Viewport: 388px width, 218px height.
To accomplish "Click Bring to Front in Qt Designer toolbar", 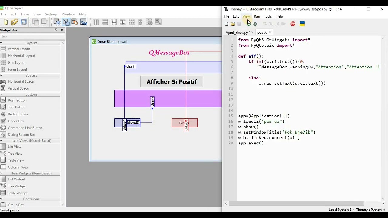I will tap(45, 22).
